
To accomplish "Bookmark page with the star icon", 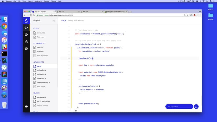I will click(188, 15).
